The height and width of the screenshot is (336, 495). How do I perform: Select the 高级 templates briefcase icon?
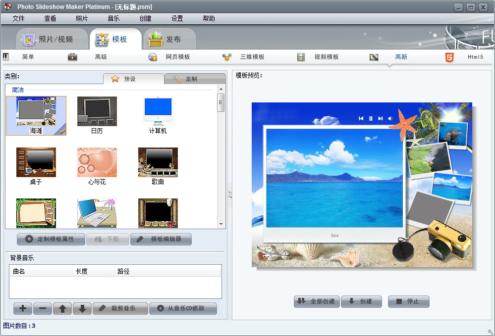click(72, 56)
